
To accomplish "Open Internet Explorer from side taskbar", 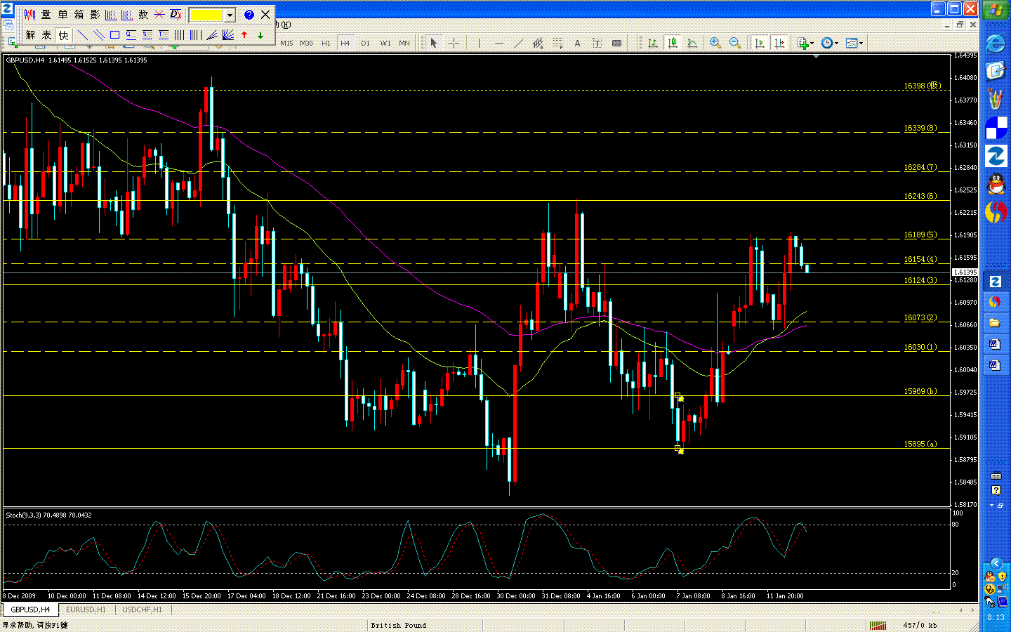I will (996, 44).
